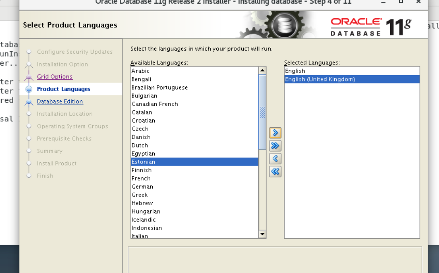This screenshot has width=439, height=273.
Task: Select Dutch in Available Languages
Action: [x=194, y=145]
